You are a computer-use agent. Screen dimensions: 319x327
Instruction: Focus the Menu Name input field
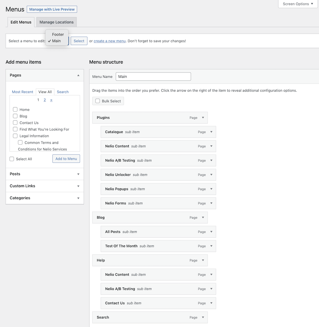153,76
